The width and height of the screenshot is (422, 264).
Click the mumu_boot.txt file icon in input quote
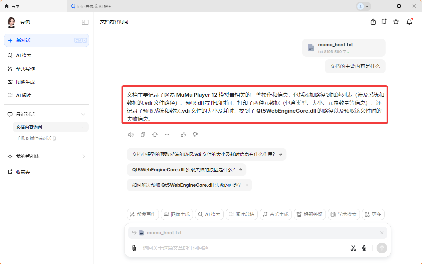point(142,233)
